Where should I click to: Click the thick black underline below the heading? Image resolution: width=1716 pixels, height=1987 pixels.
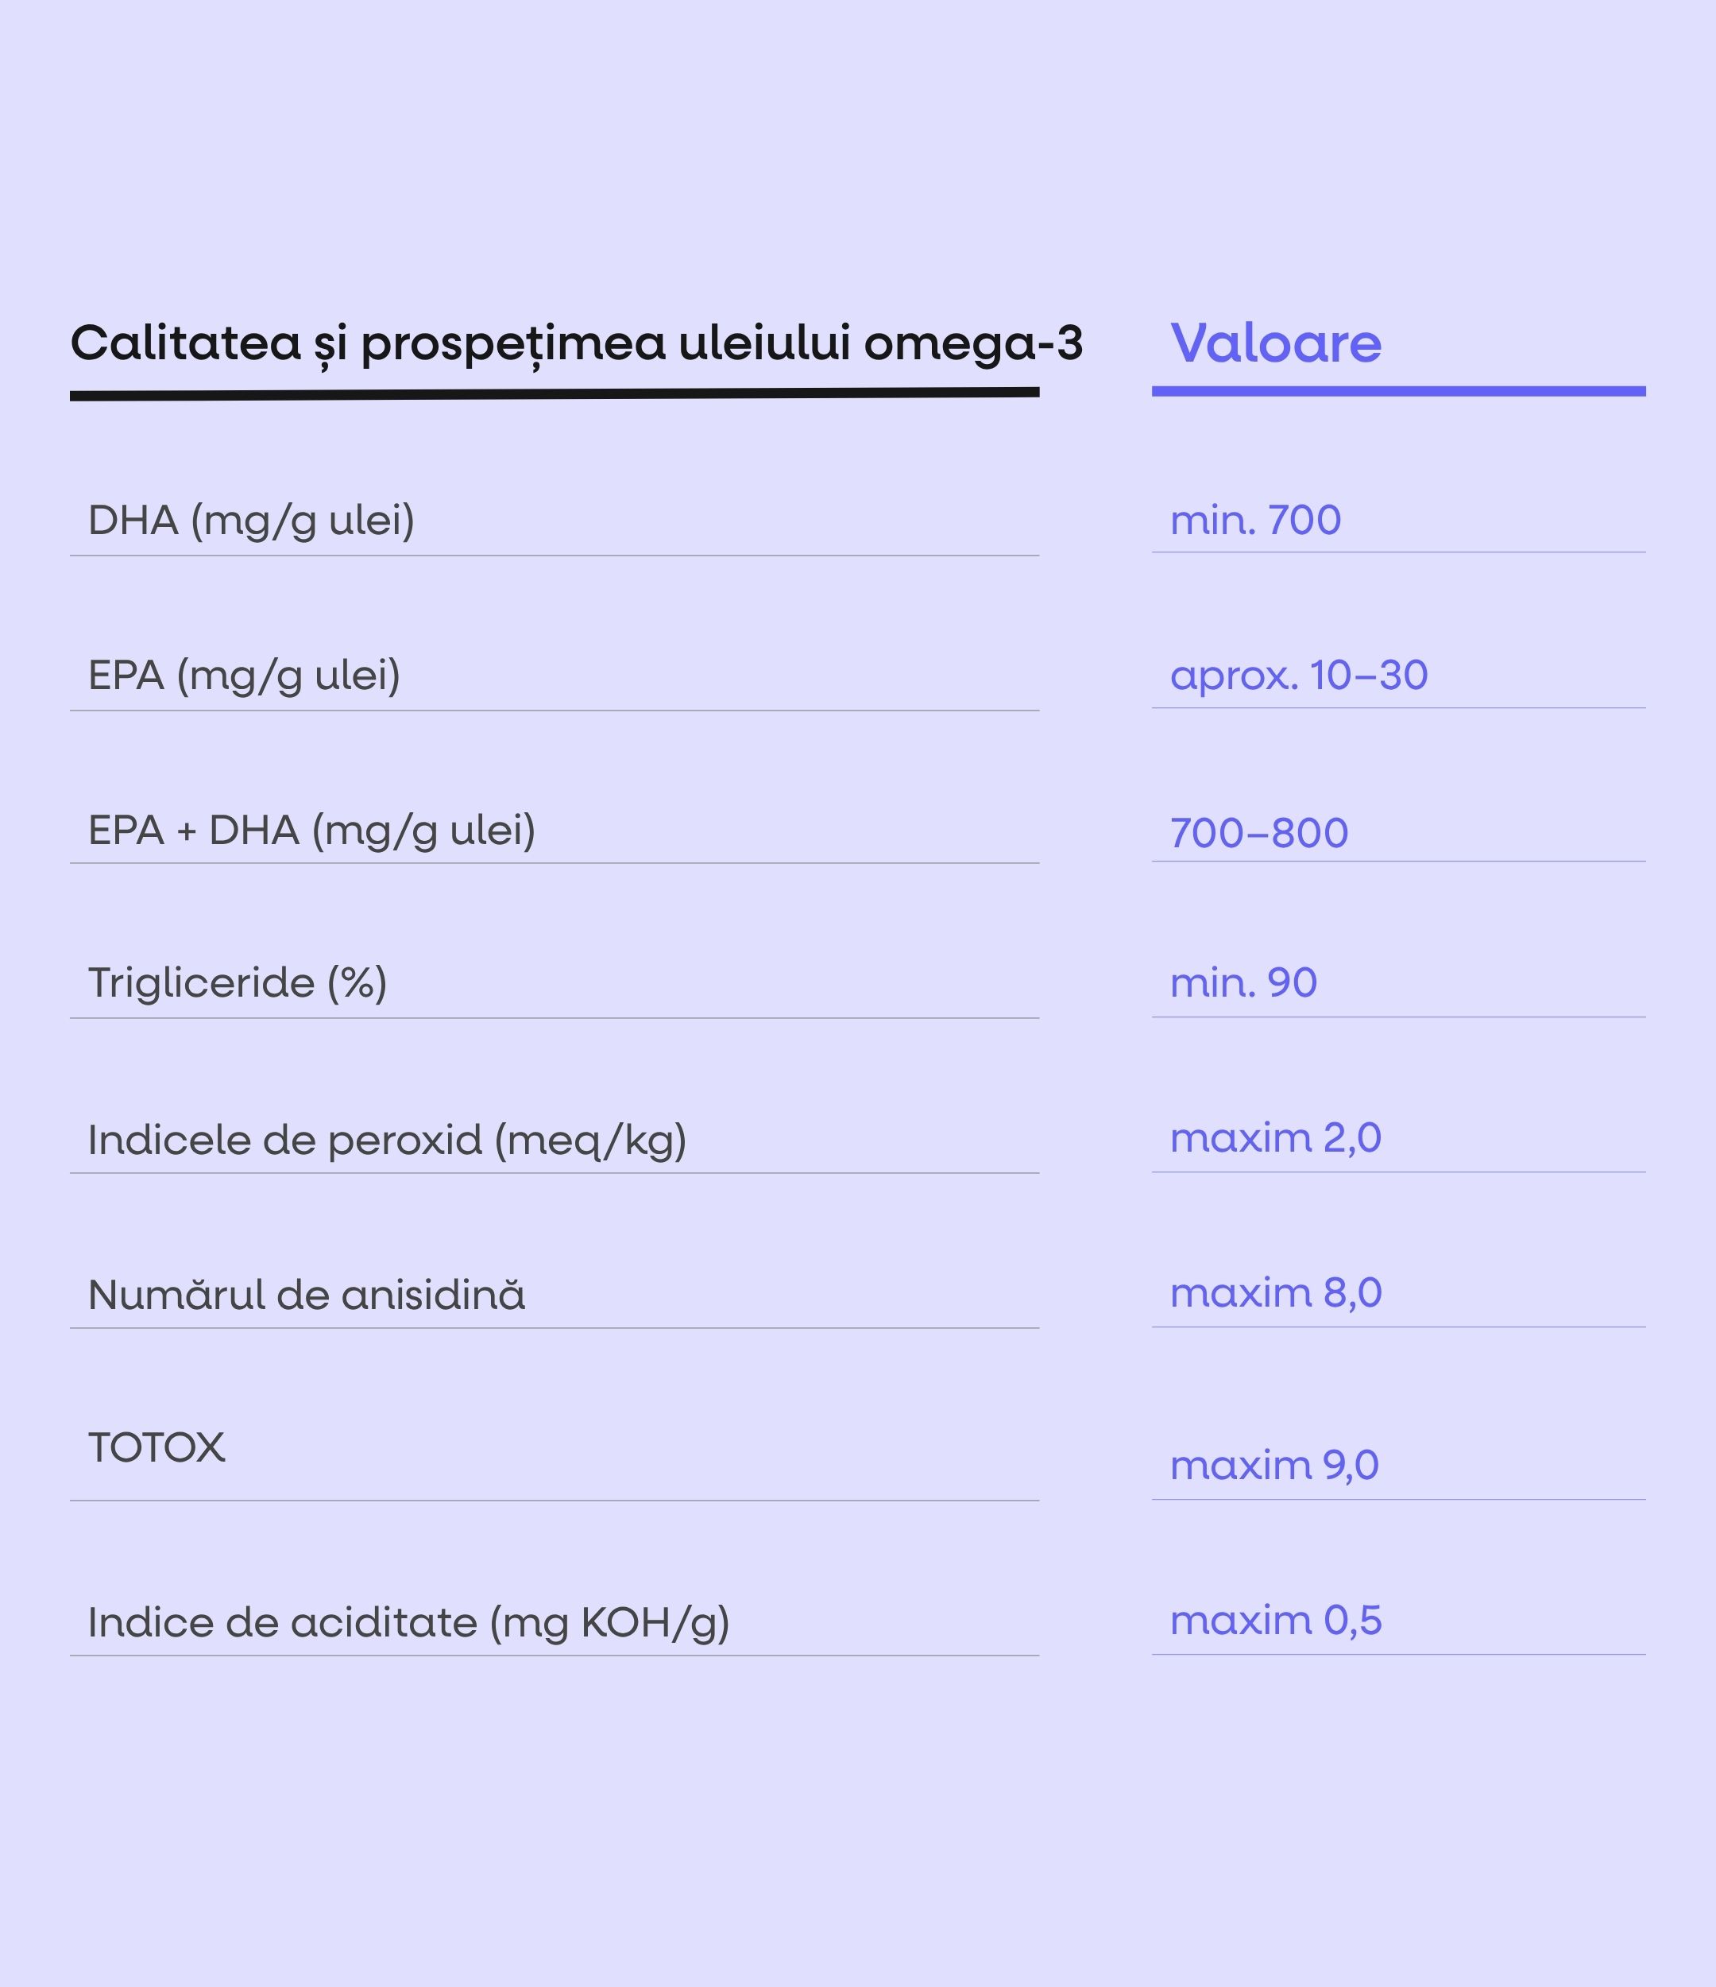click(x=554, y=394)
